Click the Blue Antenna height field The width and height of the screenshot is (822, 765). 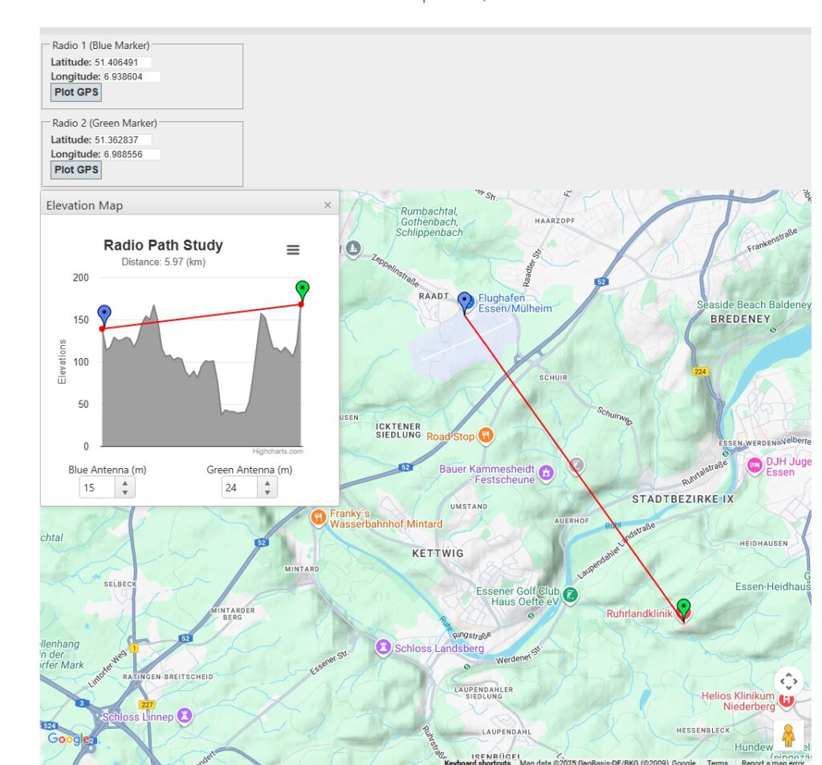[x=98, y=487]
